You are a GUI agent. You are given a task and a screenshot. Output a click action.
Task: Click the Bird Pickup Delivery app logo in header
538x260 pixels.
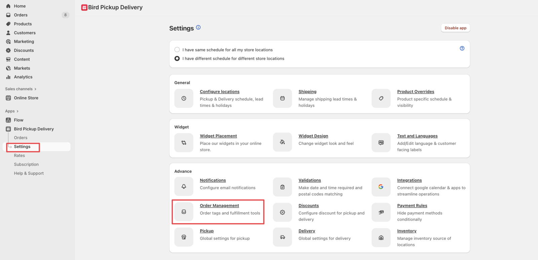point(84,7)
